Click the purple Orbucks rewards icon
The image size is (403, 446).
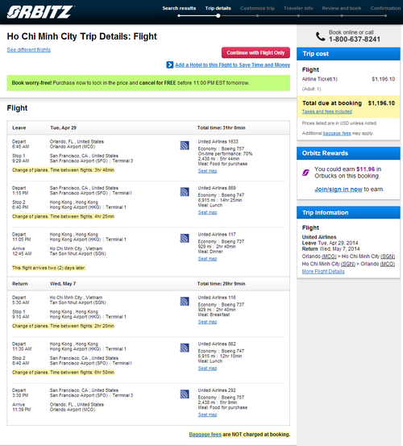click(305, 173)
